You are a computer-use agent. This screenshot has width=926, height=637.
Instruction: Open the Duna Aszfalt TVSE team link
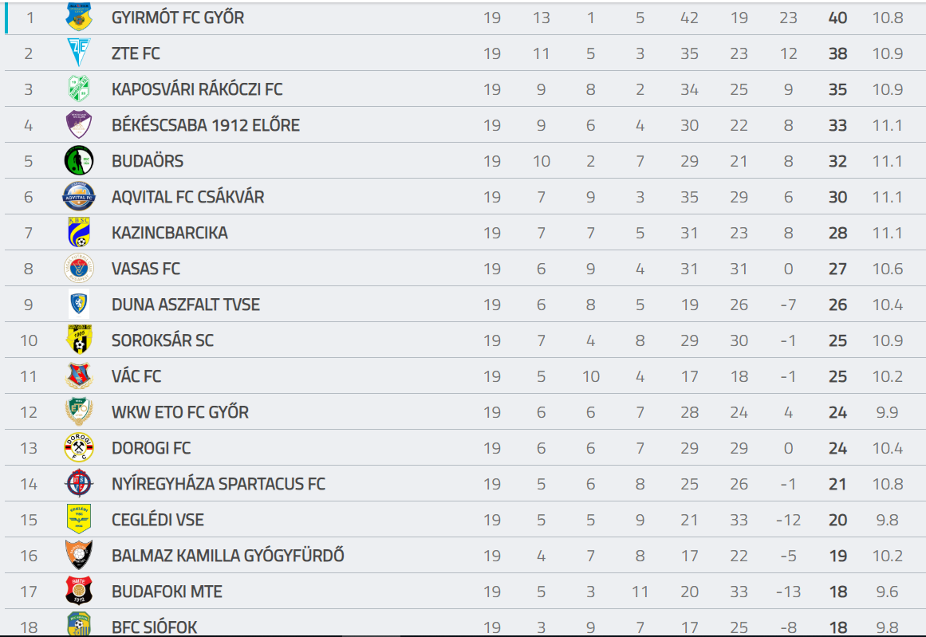click(x=185, y=305)
